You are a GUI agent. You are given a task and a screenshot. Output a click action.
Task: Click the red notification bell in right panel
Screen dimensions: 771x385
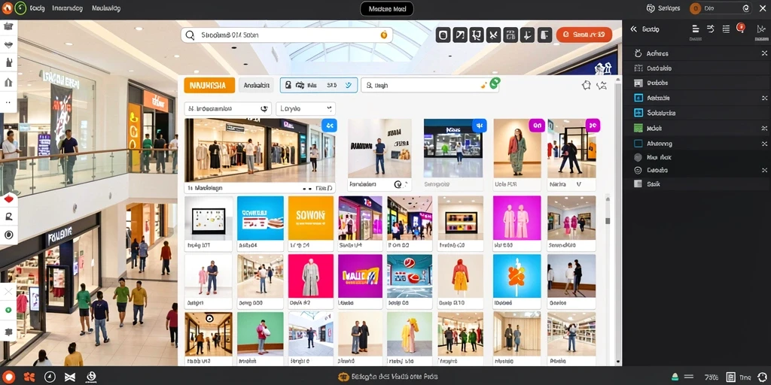[x=741, y=28]
